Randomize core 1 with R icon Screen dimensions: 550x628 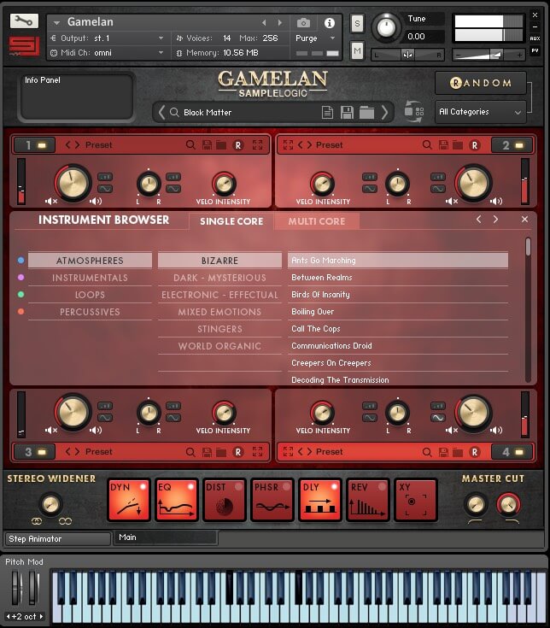point(238,145)
